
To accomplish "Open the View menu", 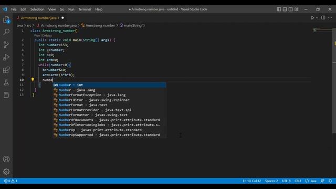I will [x=52, y=9].
